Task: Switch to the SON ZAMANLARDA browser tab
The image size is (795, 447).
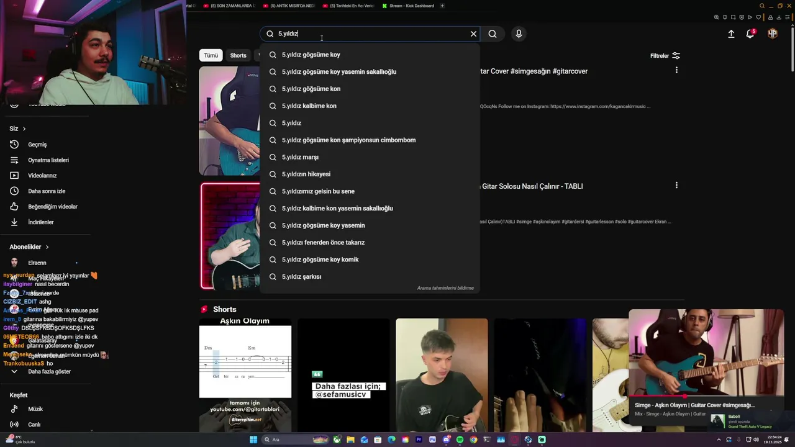Action: pos(229,6)
